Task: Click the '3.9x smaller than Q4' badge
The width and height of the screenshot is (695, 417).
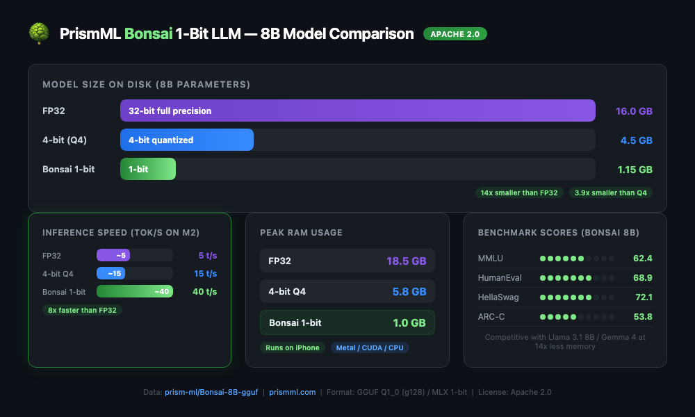Action: click(x=610, y=193)
